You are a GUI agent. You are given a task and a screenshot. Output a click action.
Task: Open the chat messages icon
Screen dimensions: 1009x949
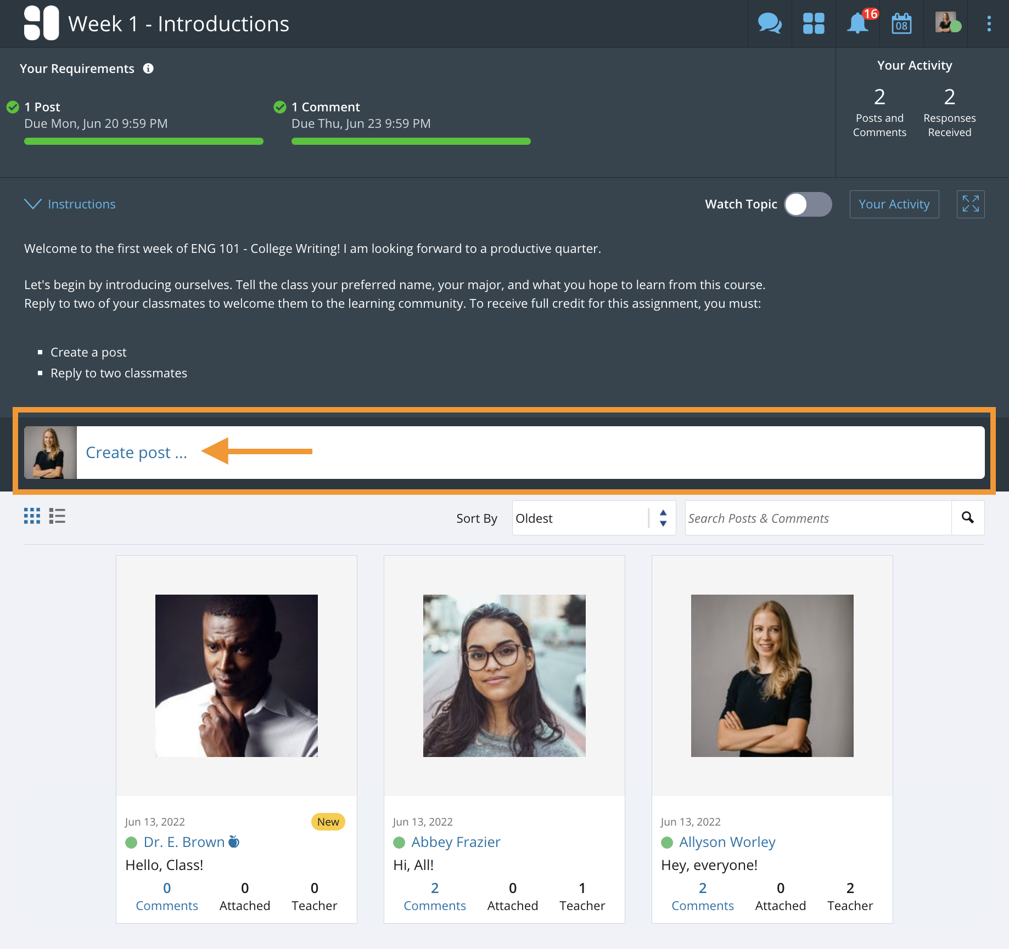coord(770,24)
